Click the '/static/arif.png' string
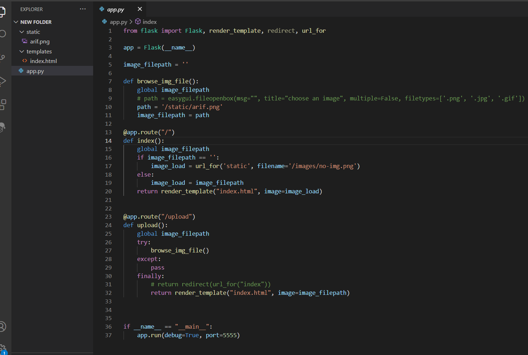 192,107
